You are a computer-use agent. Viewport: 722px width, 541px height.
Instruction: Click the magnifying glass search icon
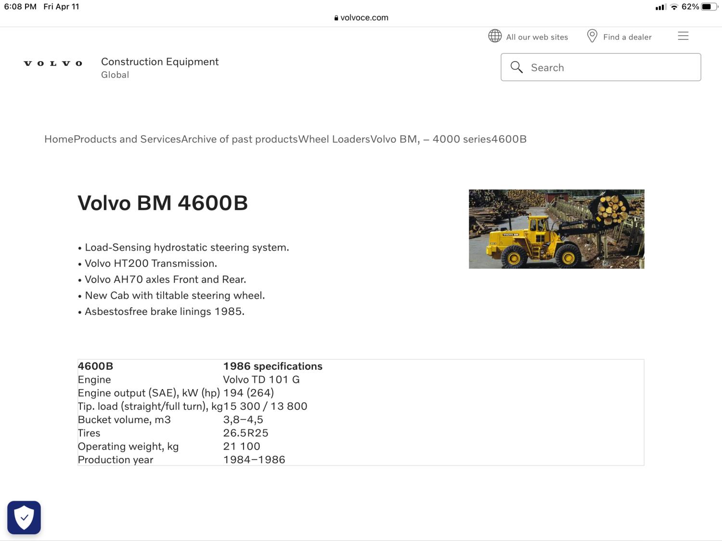coord(516,67)
